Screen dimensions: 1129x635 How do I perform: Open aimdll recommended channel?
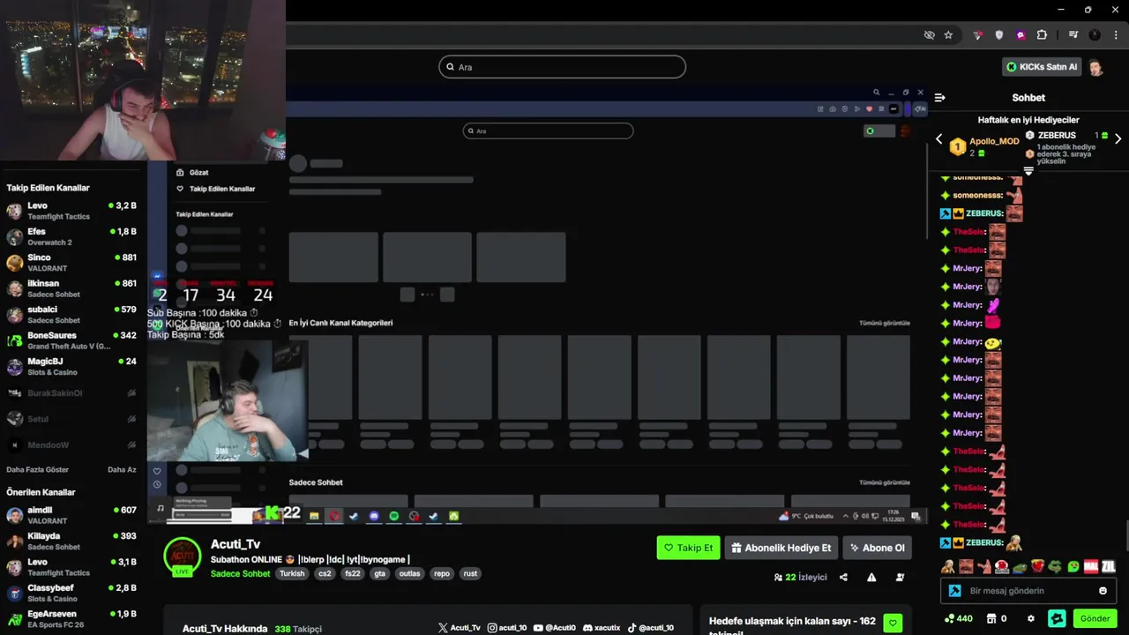pyautogui.click(x=71, y=516)
